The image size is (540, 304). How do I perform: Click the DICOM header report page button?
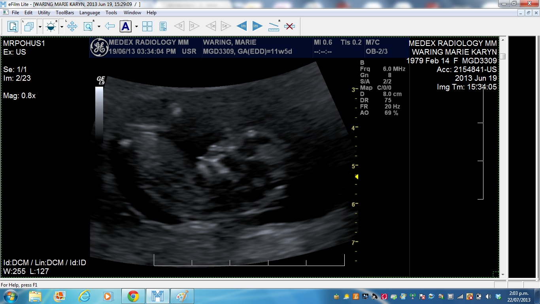(163, 27)
